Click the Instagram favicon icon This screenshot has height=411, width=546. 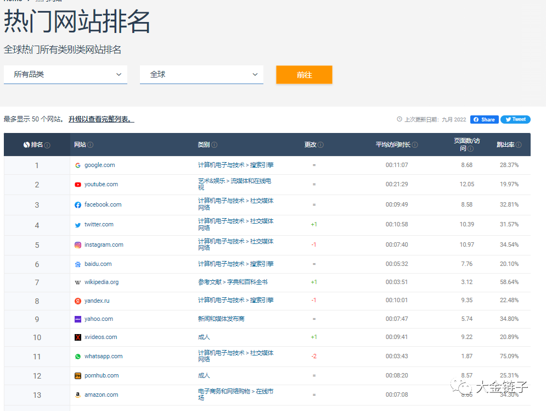[78, 245]
